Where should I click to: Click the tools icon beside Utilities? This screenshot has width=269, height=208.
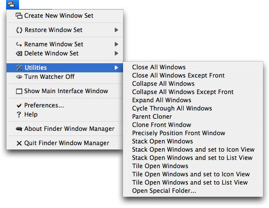pos(19,68)
